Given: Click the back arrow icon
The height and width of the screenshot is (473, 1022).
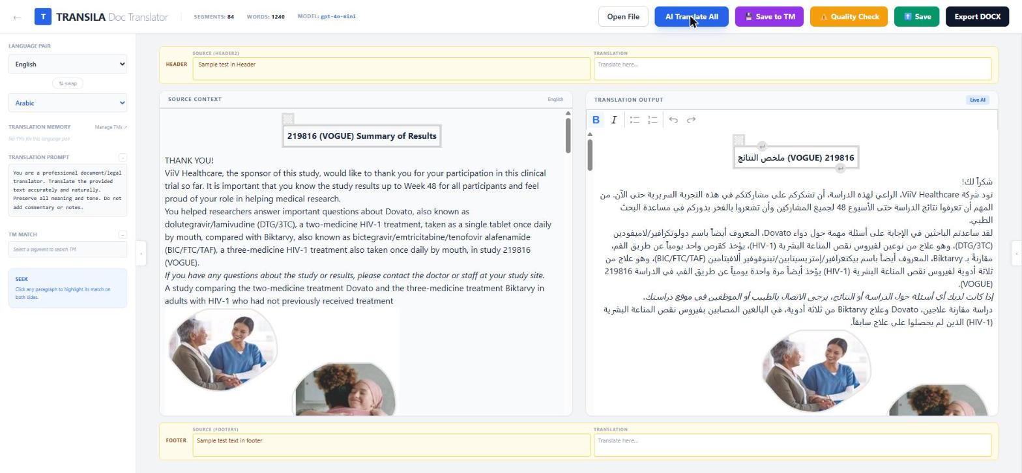Looking at the screenshot, I should [x=17, y=17].
